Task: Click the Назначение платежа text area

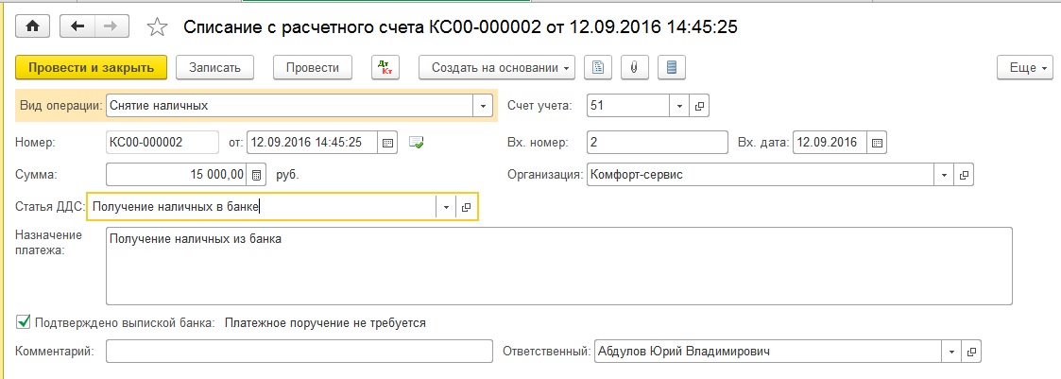Action: (x=557, y=265)
